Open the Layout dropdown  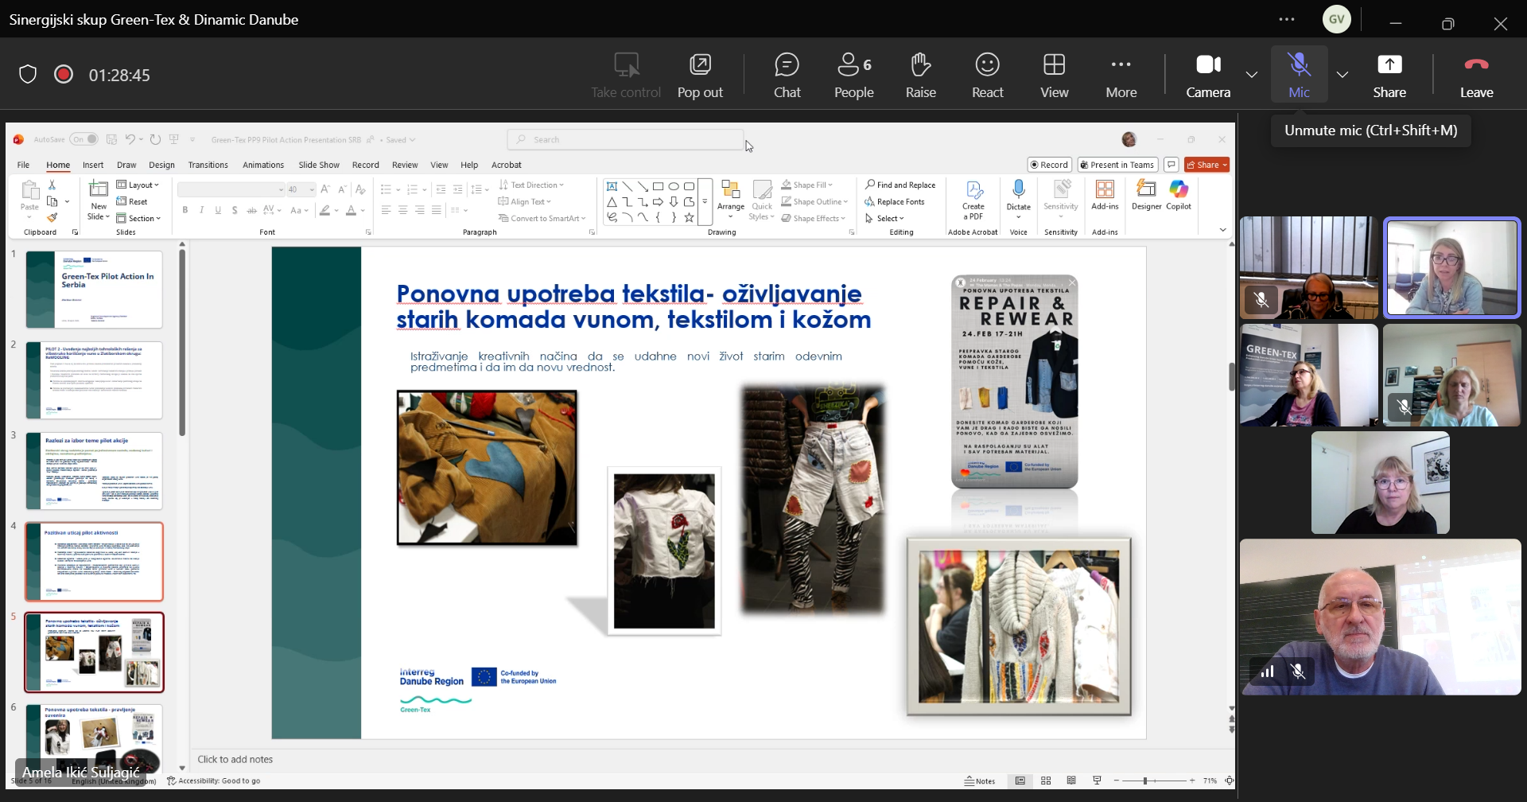[x=138, y=185]
